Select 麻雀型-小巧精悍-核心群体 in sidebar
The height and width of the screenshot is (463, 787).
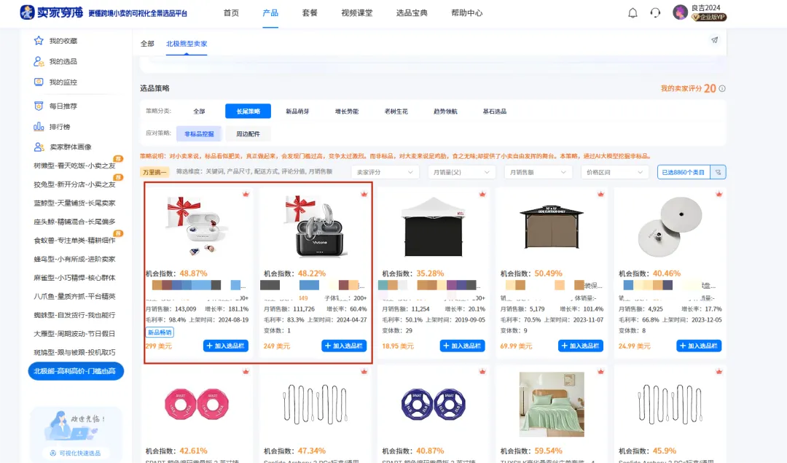(x=75, y=278)
